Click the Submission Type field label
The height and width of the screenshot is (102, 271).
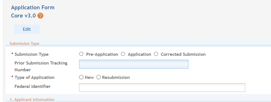tap(32, 54)
